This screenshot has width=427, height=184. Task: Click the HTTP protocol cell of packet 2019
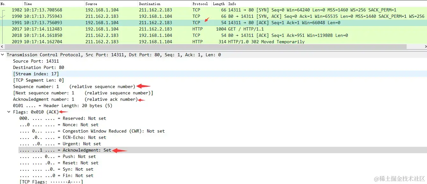[198, 42]
